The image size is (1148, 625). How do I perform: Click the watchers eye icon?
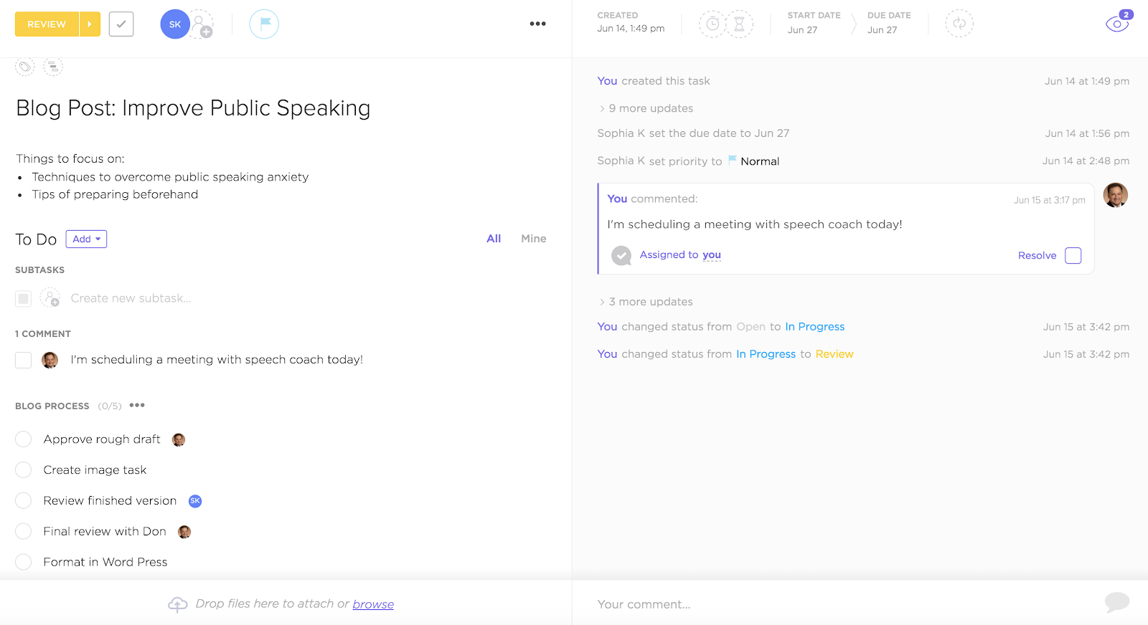click(1116, 24)
